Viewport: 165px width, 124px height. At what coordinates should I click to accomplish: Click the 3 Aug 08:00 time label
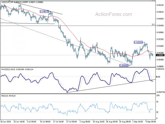coord(85,122)
